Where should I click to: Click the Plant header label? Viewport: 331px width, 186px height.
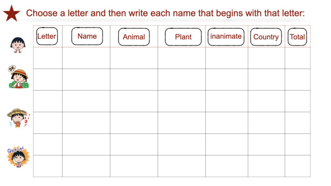pyautogui.click(x=183, y=37)
